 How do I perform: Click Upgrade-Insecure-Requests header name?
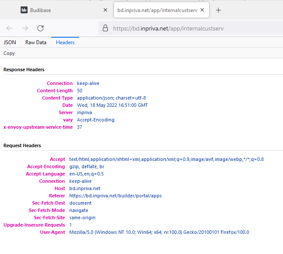(34, 225)
